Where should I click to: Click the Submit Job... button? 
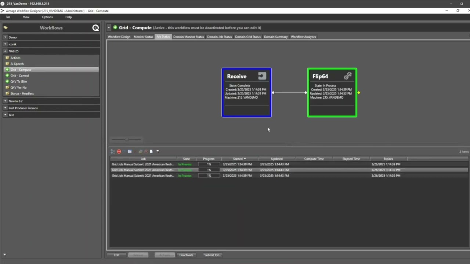click(213, 255)
